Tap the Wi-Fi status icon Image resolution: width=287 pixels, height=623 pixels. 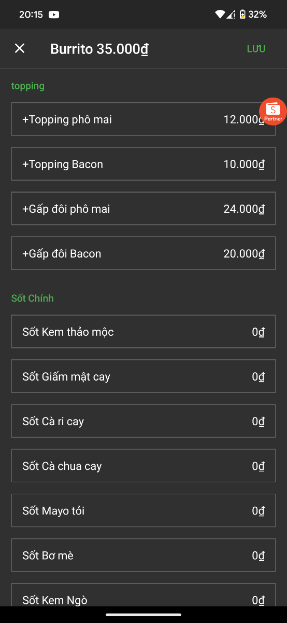(220, 15)
